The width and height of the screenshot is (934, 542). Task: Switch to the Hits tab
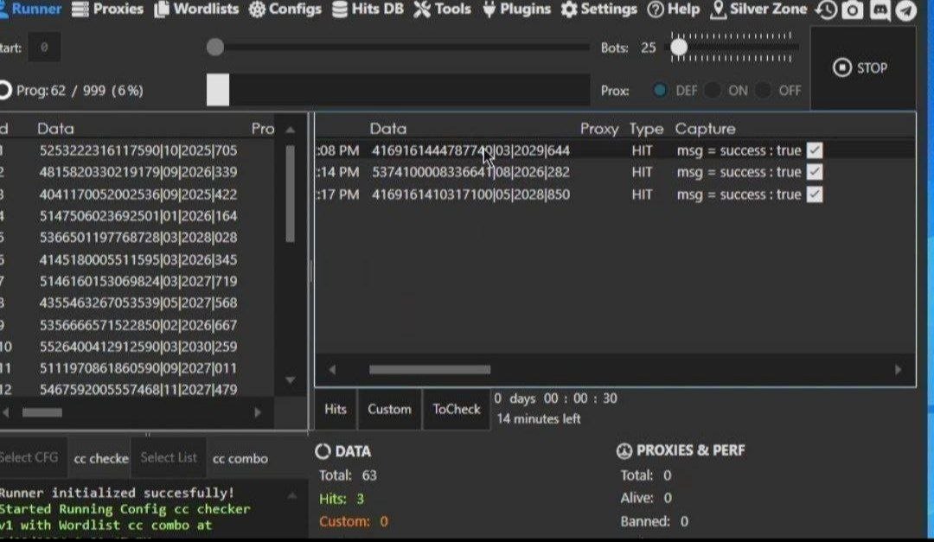336,409
